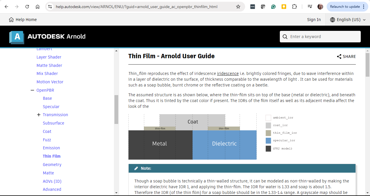Follow the underlined iridescence link

click(x=228, y=73)
